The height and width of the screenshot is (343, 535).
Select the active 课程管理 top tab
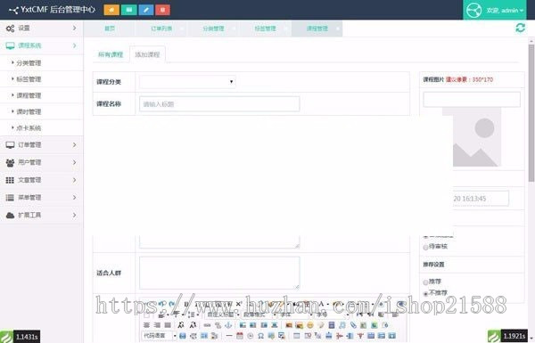[317, 29]
